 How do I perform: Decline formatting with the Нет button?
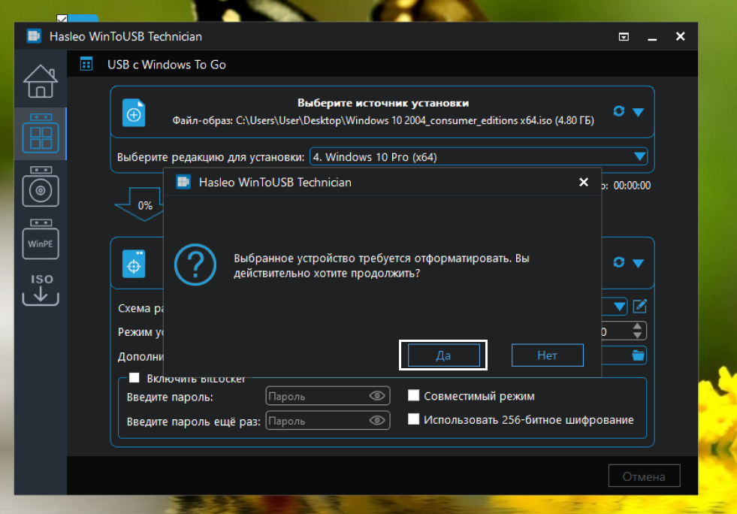pyautogui.click(x=547, y=355)
